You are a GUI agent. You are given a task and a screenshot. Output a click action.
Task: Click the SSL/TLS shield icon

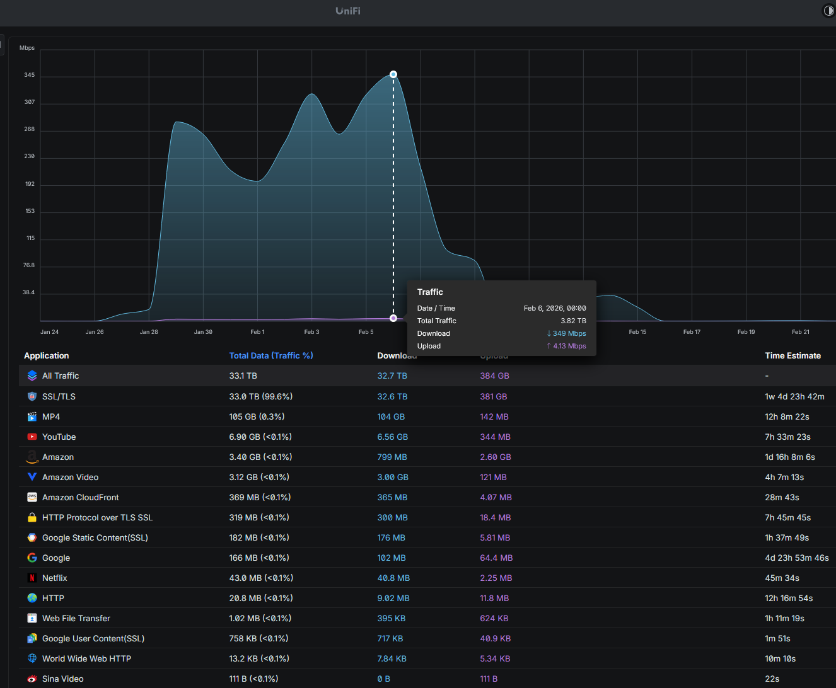[x=32, y=396]
